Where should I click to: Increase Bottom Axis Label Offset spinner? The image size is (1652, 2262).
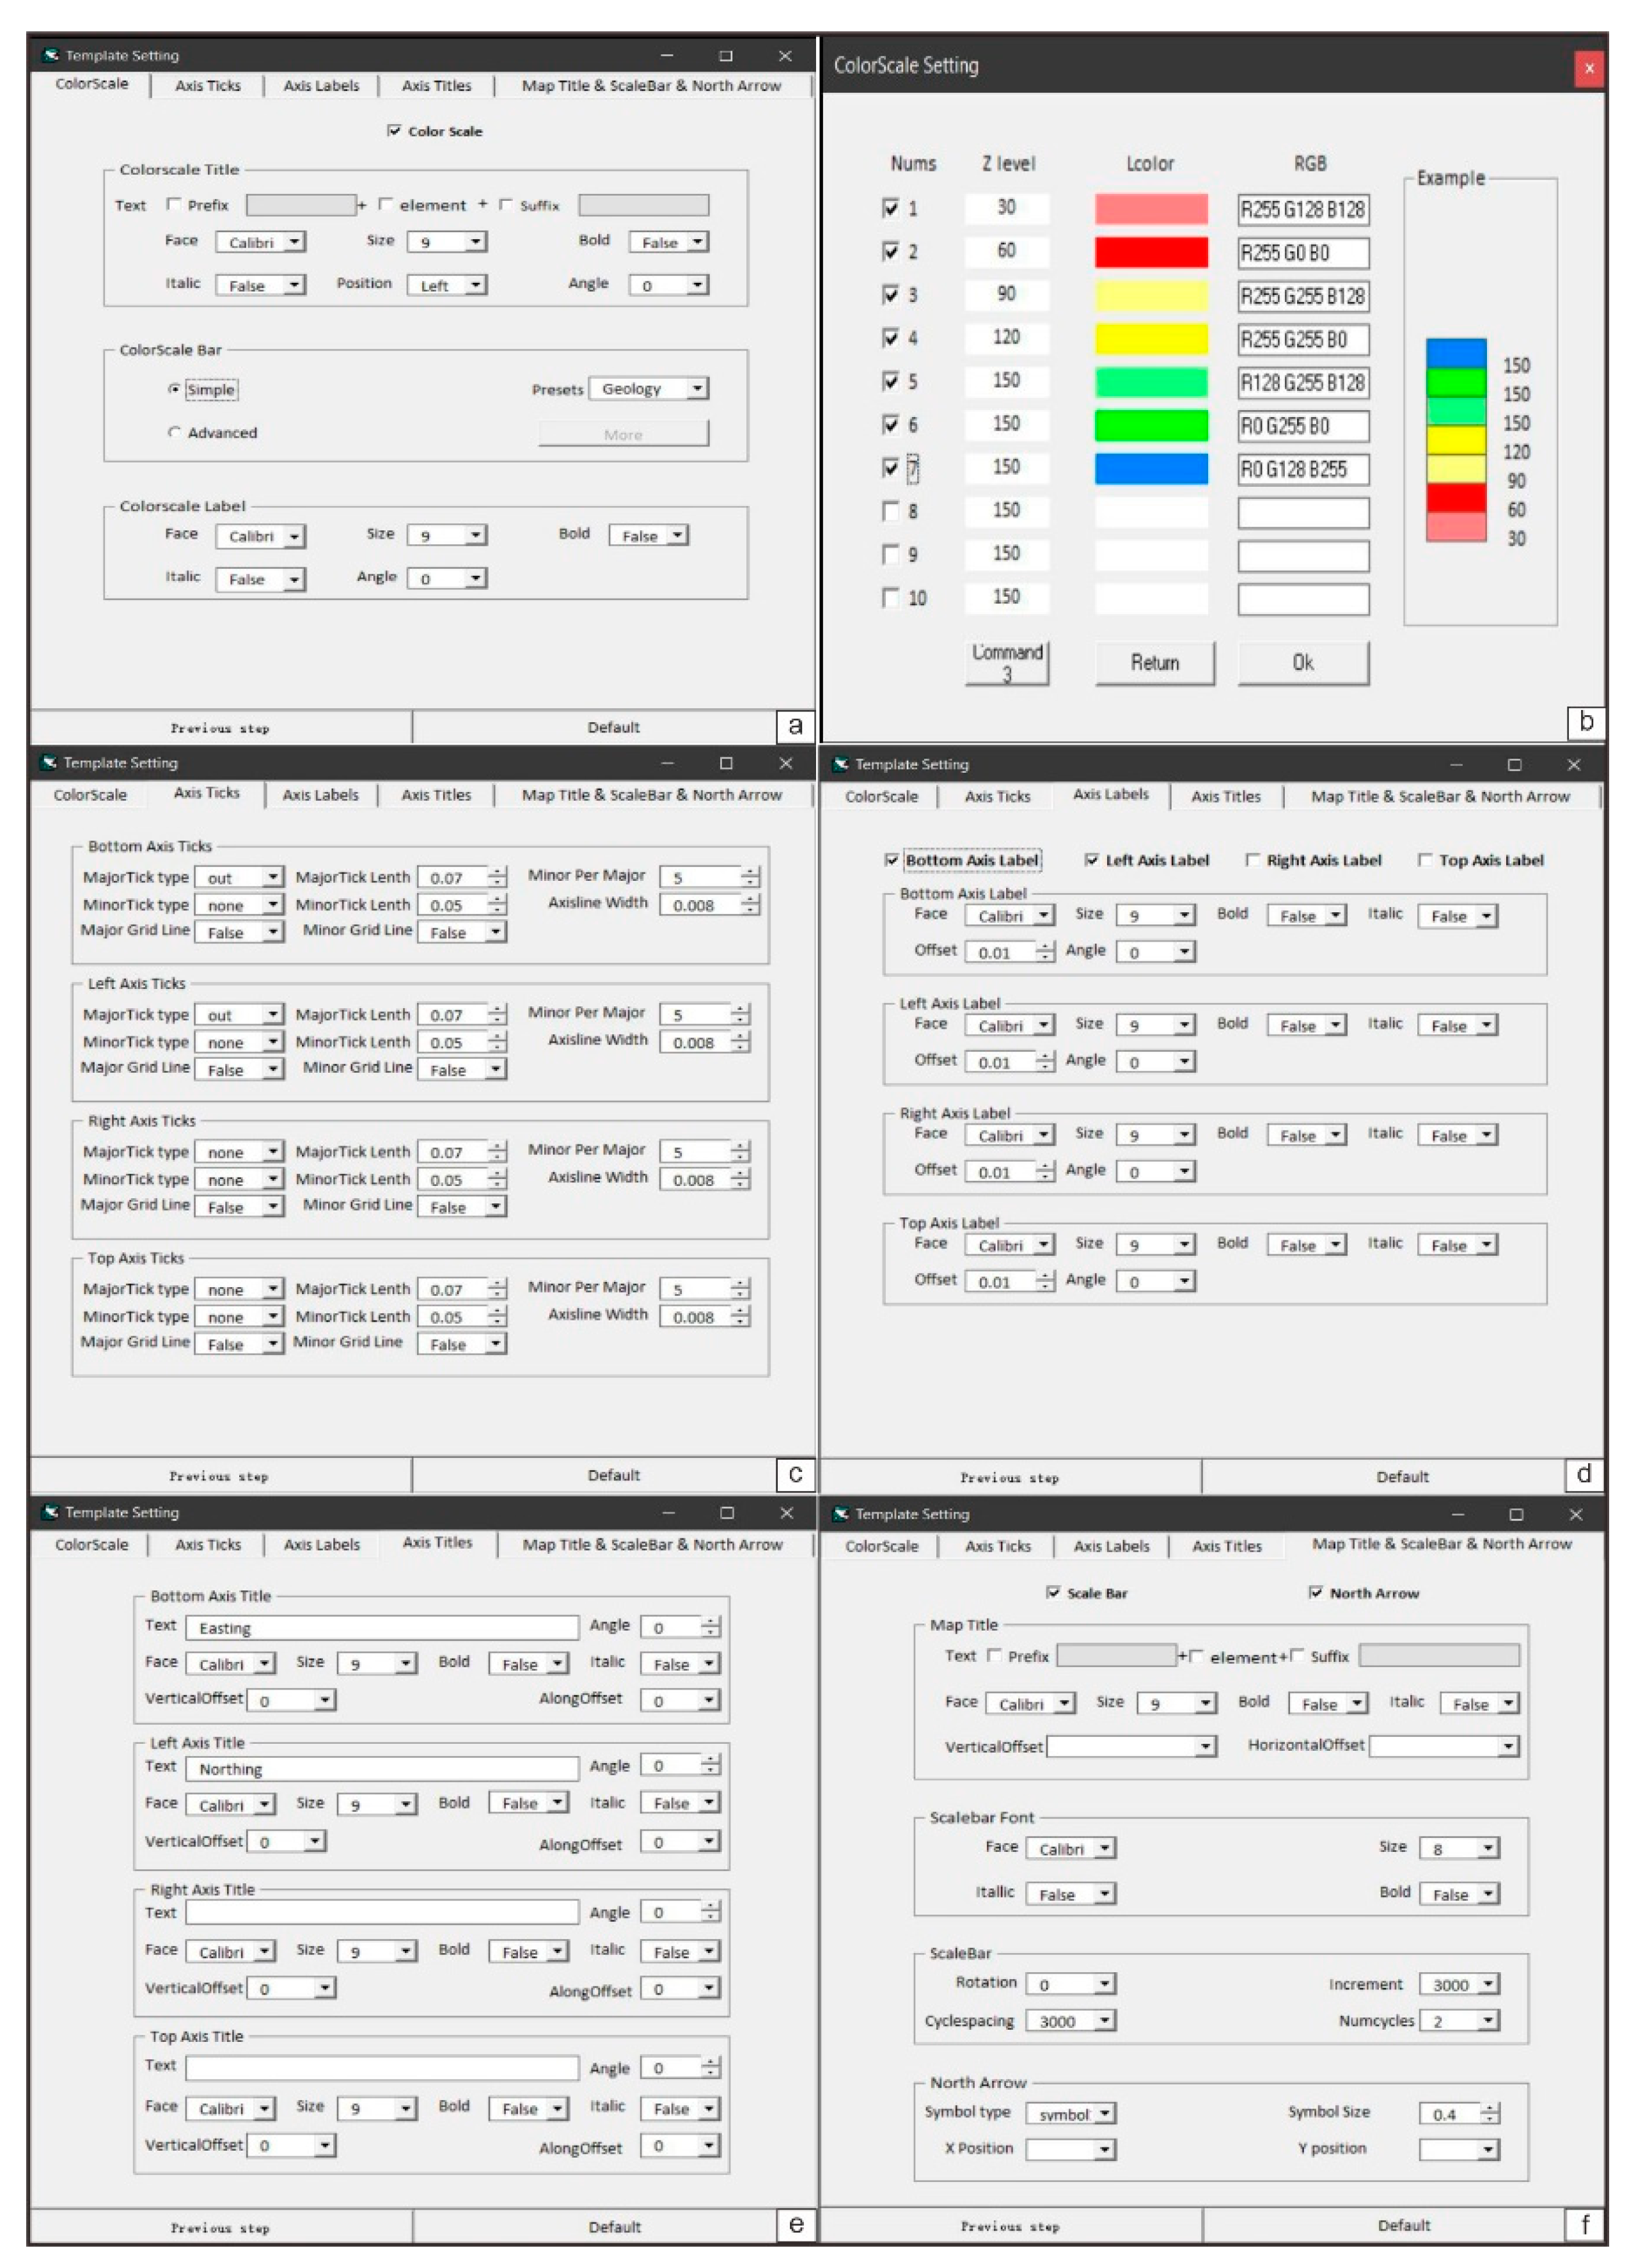[1045, 946]
